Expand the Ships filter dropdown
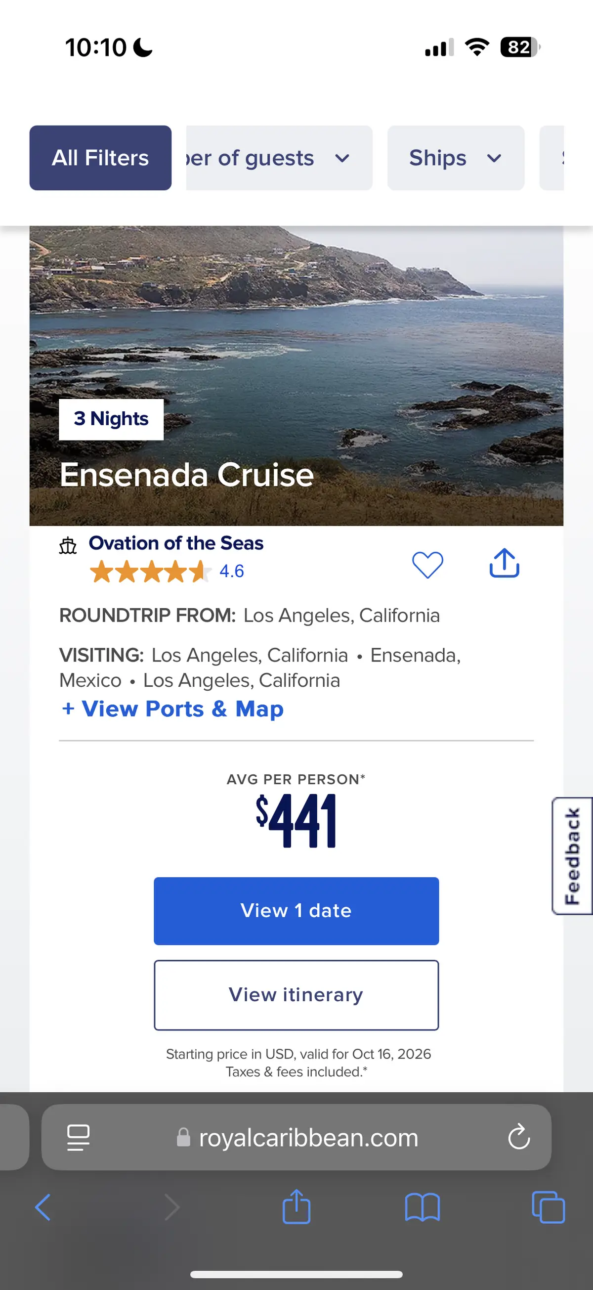The width and height of the screenshot is (593, 1290). coord(456,158)
